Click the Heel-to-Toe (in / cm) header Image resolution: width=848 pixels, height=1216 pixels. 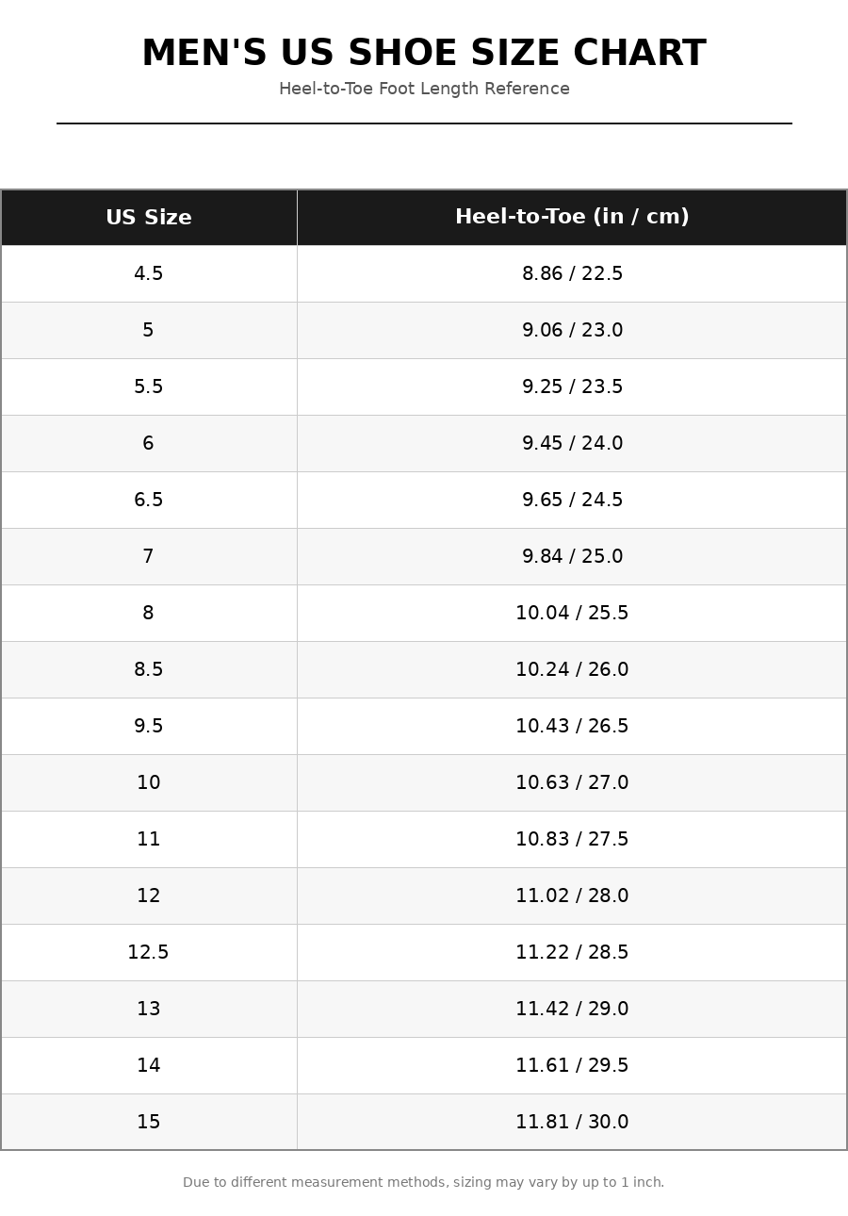[x=572, y=218]
